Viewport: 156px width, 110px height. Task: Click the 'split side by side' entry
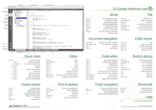[147, 44]
